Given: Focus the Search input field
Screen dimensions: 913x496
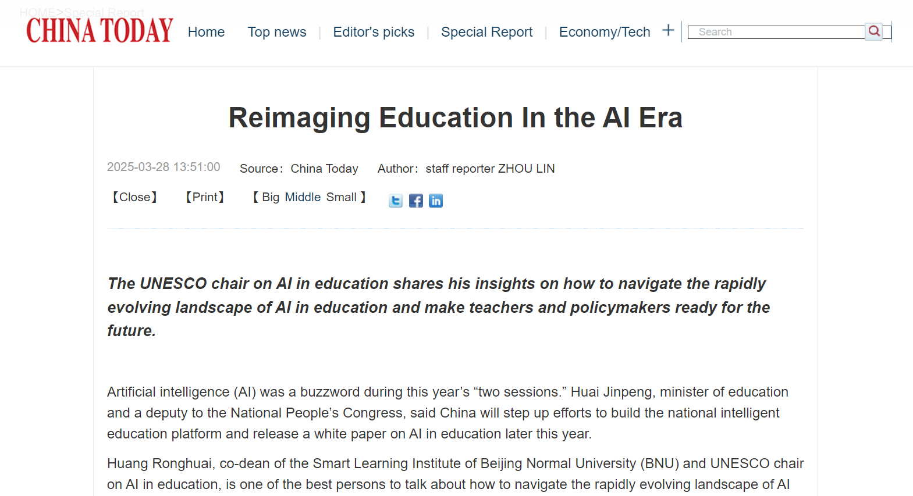Looking at the screenshot, I should pyautogui.click(x=776, y=32).
